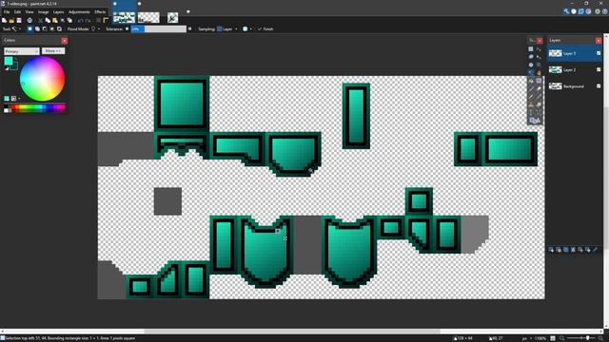This screenshot has height=342, width=609.
Task: Click the More >> button in Colors
Action: [53, 50]
